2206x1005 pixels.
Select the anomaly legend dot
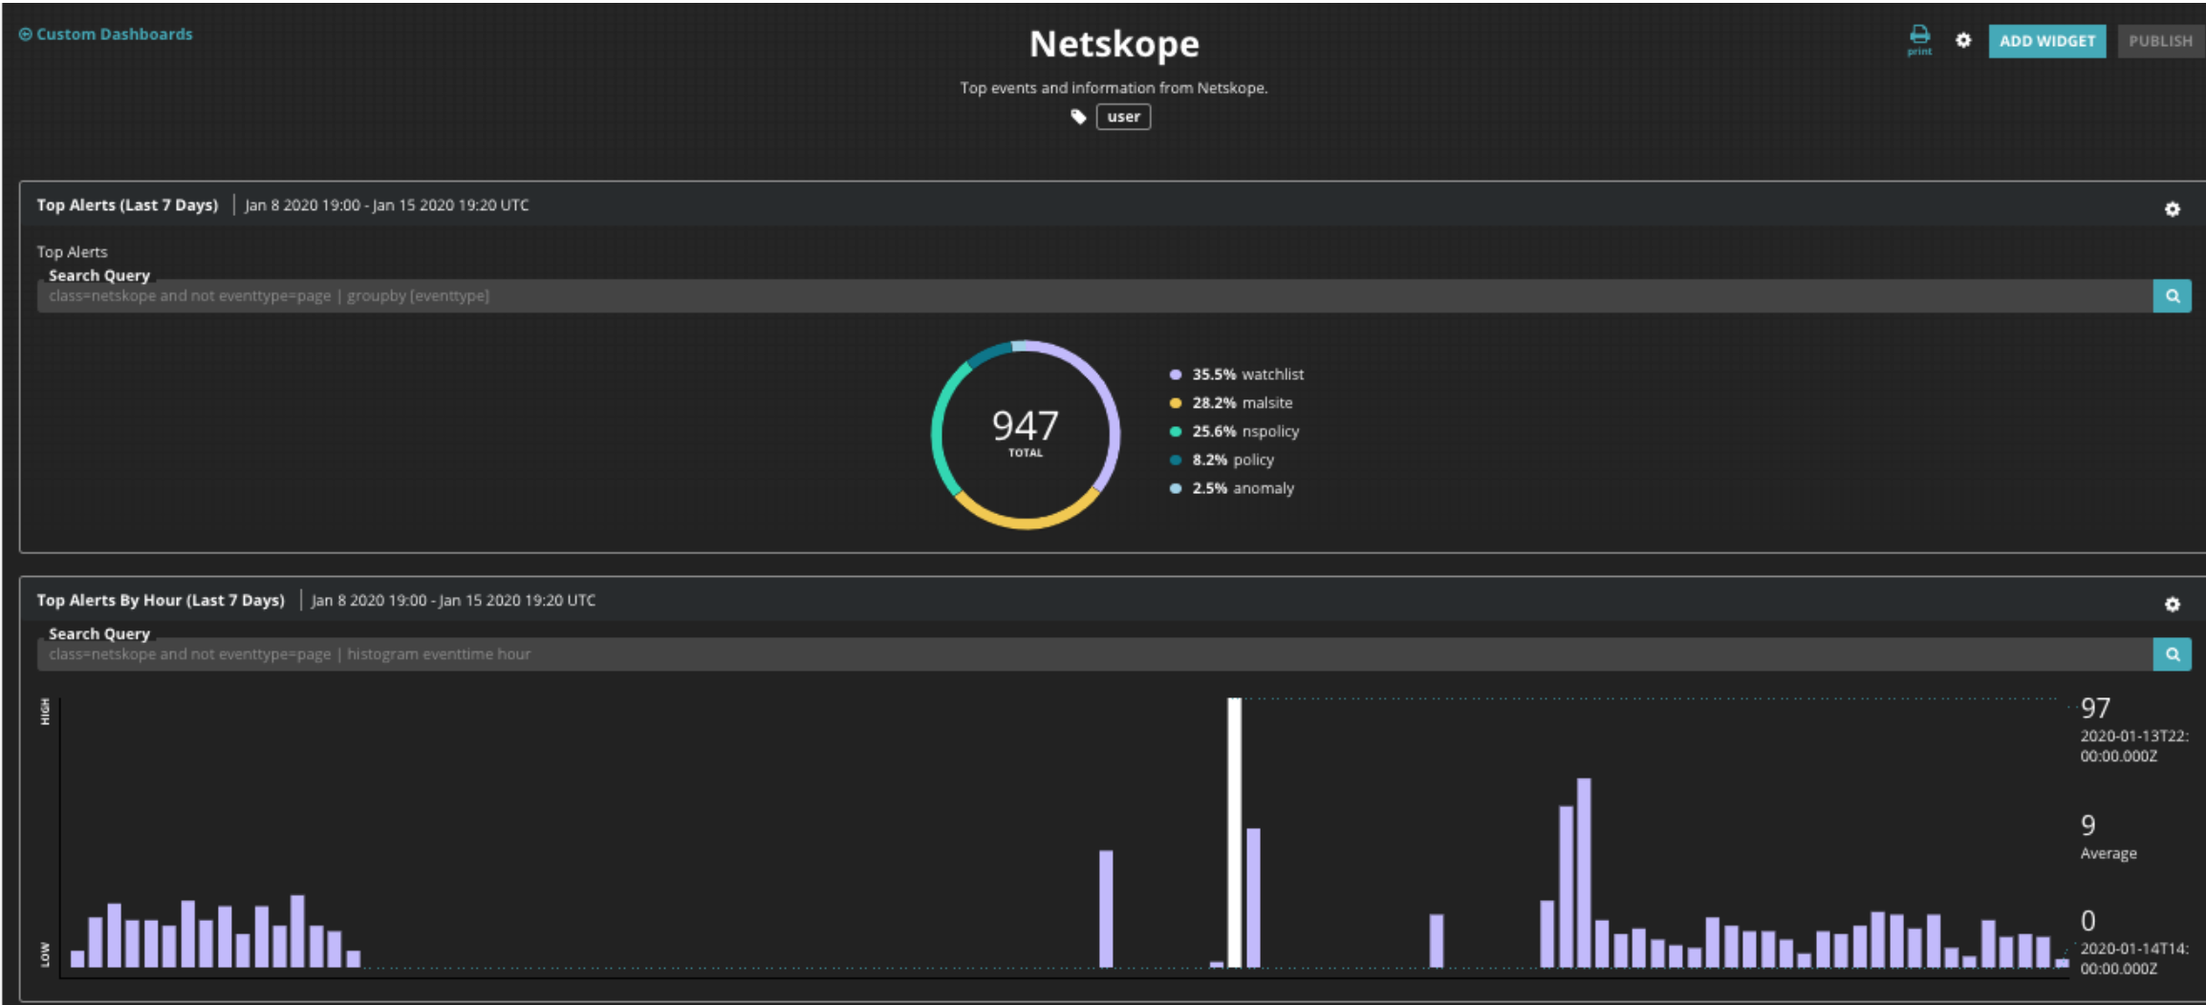1176,488
